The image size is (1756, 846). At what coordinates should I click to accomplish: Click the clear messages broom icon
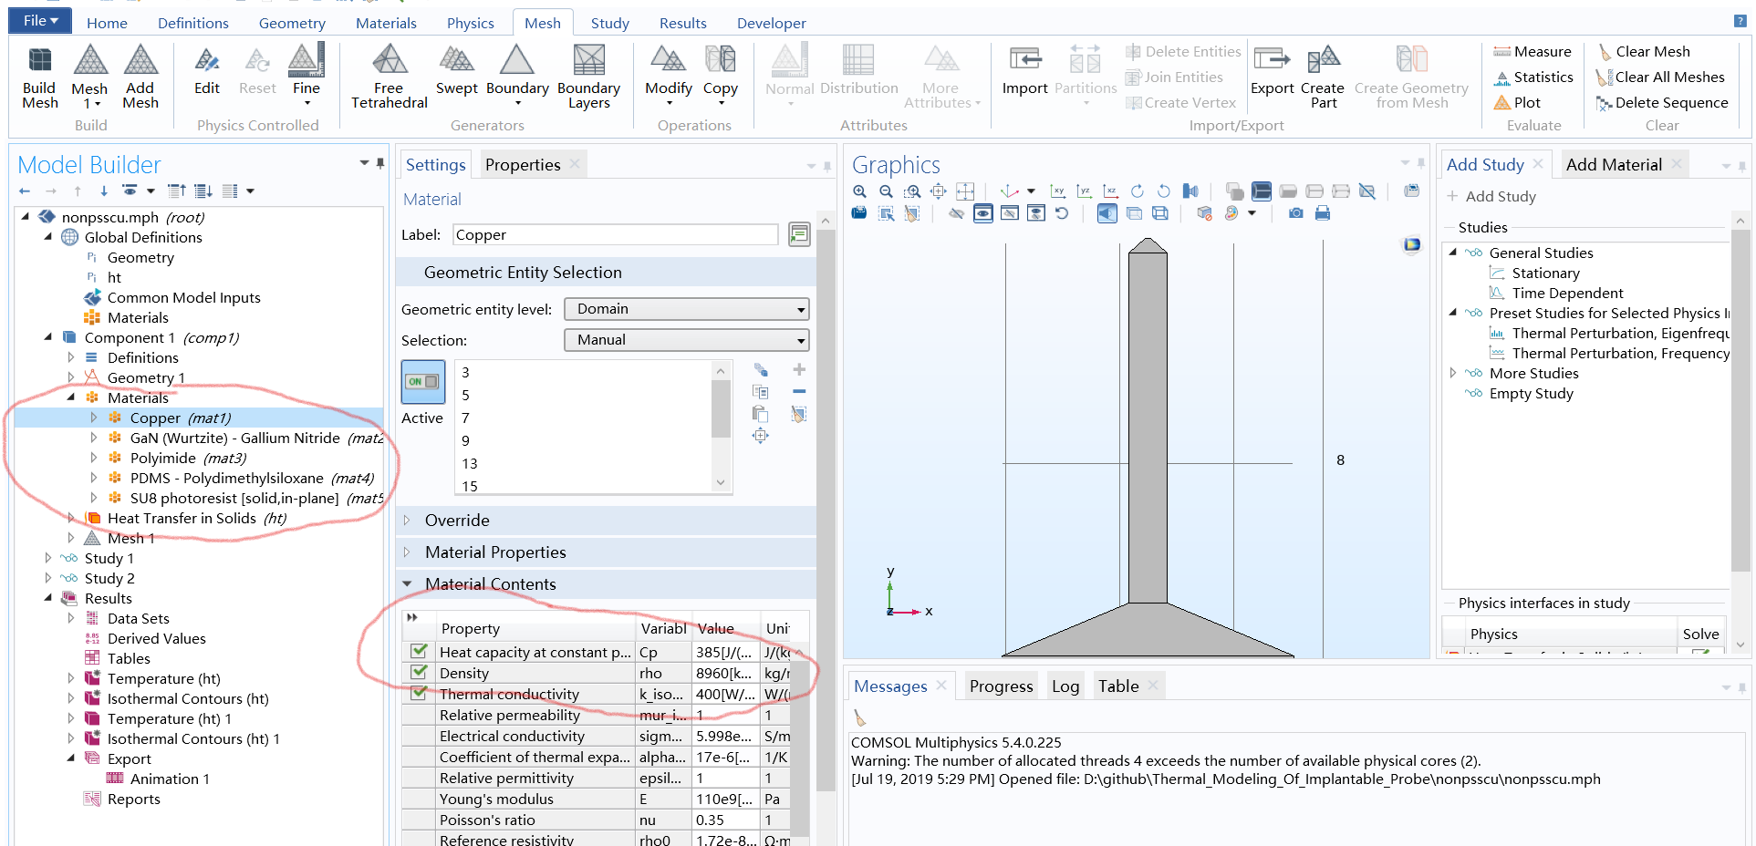tap(860, 717)
